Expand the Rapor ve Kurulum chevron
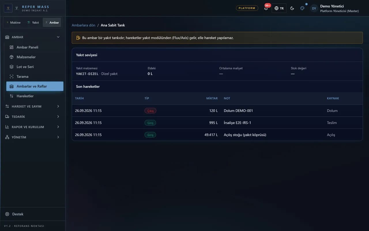The width and height of the screenshot is (369, 231). point(58,127)
